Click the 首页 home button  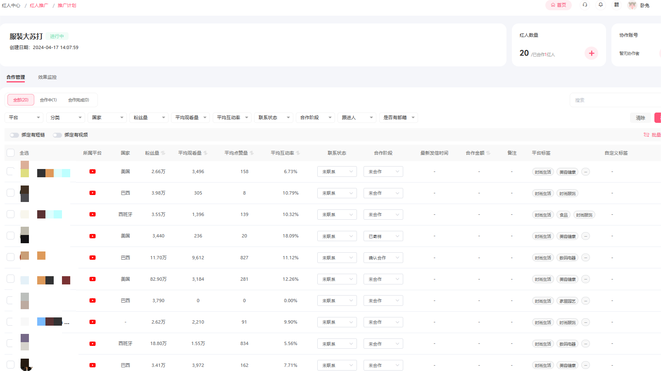(x=559, y=5)
